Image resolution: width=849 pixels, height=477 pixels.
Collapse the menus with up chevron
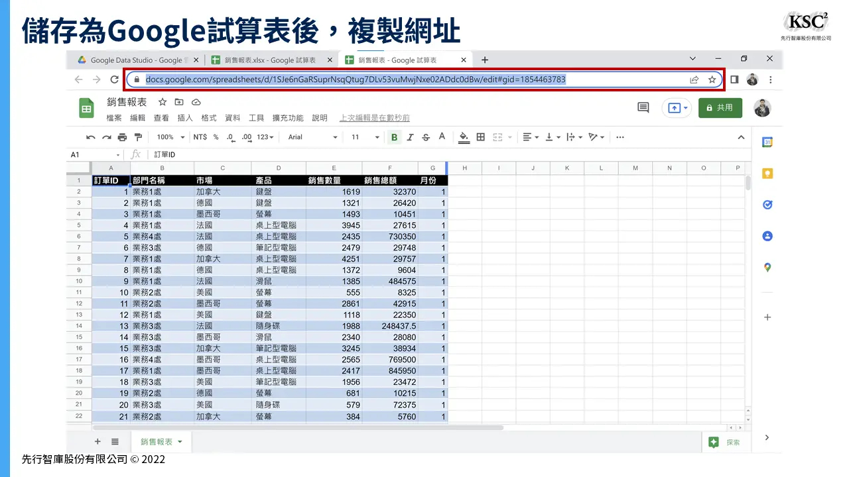pos(742,137)
